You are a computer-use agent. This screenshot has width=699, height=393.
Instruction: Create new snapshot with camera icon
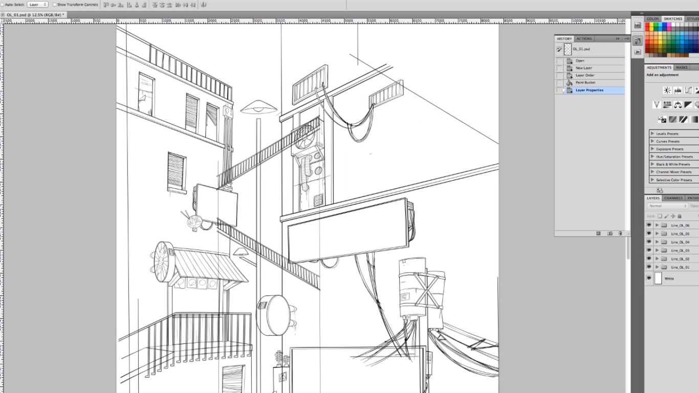click(x=610, y=233)
